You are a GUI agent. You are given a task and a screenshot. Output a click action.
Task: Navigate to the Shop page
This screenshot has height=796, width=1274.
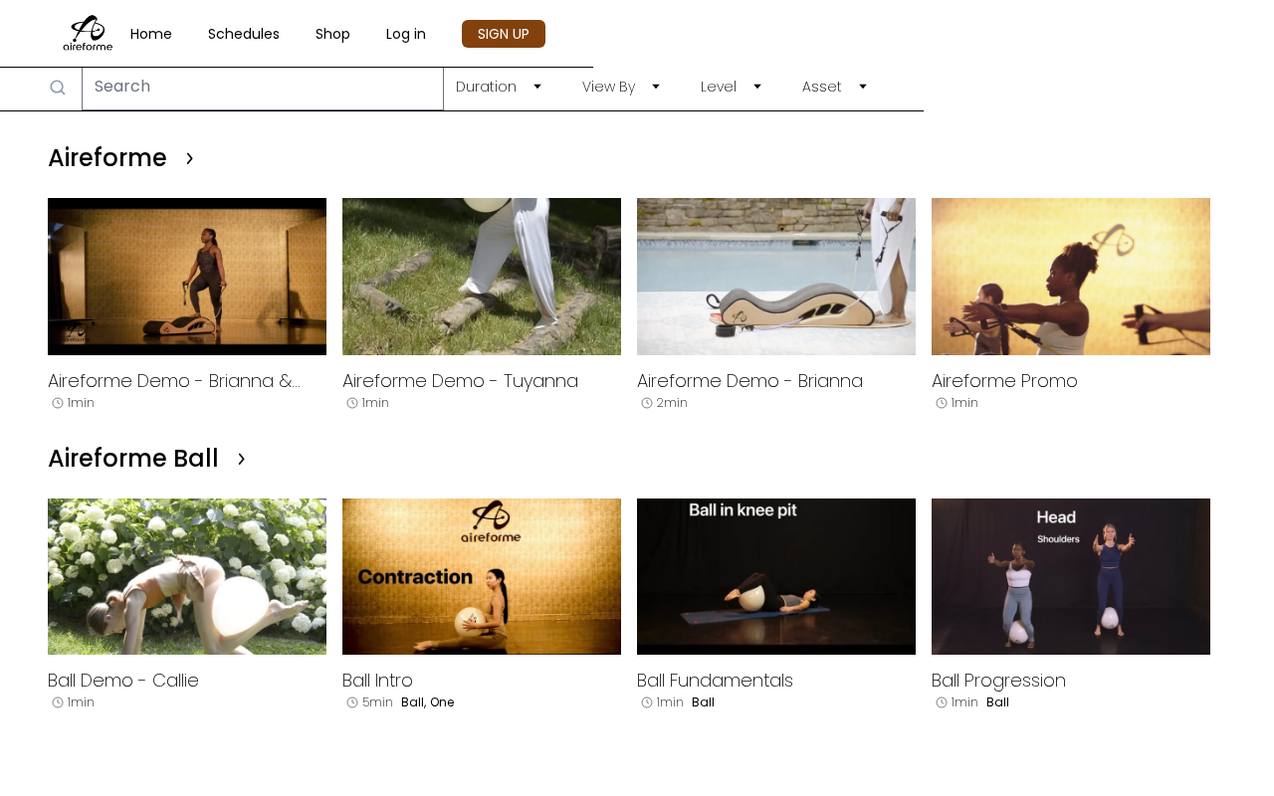332,34
